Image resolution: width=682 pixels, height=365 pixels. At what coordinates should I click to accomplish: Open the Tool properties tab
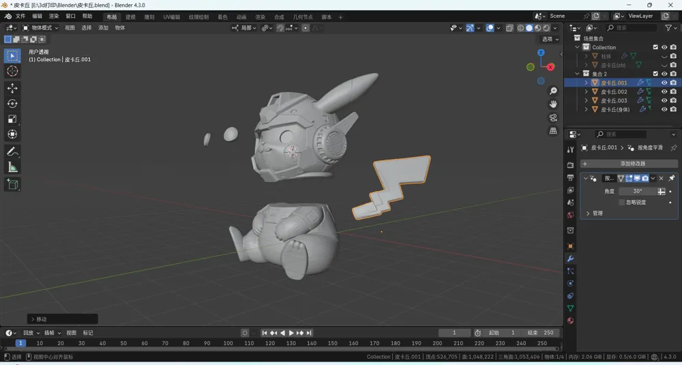(x=570, y=149)
